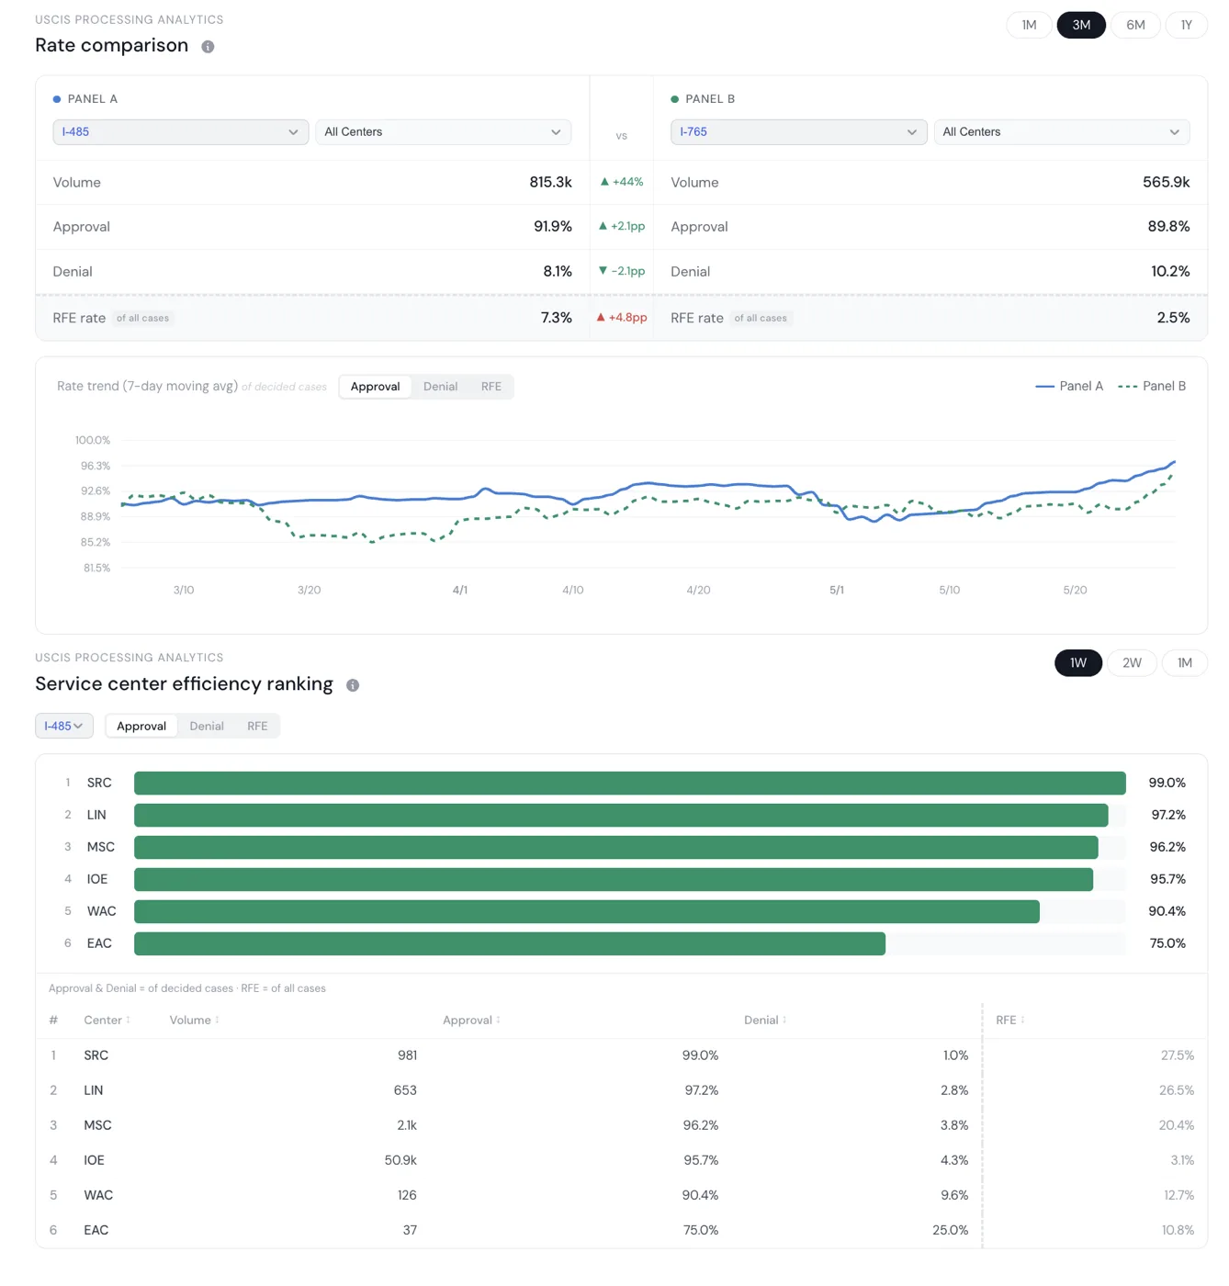Open Panel B form type dropdown I-765
The width and height of the screenshot is (1229, 1286).
click(798, 132)
